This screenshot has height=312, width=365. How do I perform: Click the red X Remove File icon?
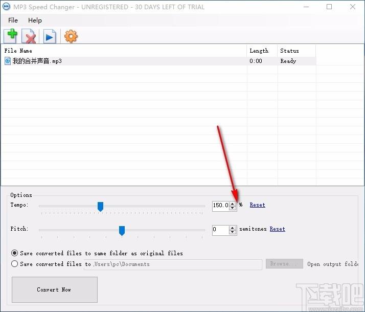(x=30, y=36)
